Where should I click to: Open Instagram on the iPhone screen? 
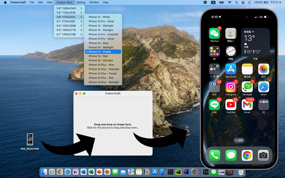231,87
